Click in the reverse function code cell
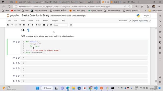The width and height of the screenshot is (163, 91). (x=84, y=47)
